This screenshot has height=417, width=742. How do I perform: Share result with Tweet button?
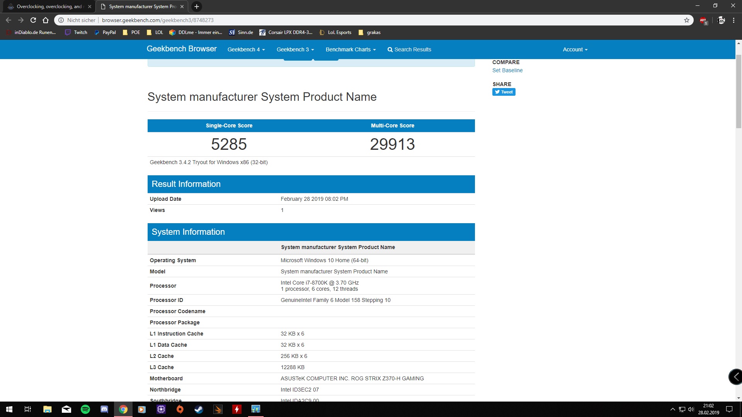[x=504, y=92]
